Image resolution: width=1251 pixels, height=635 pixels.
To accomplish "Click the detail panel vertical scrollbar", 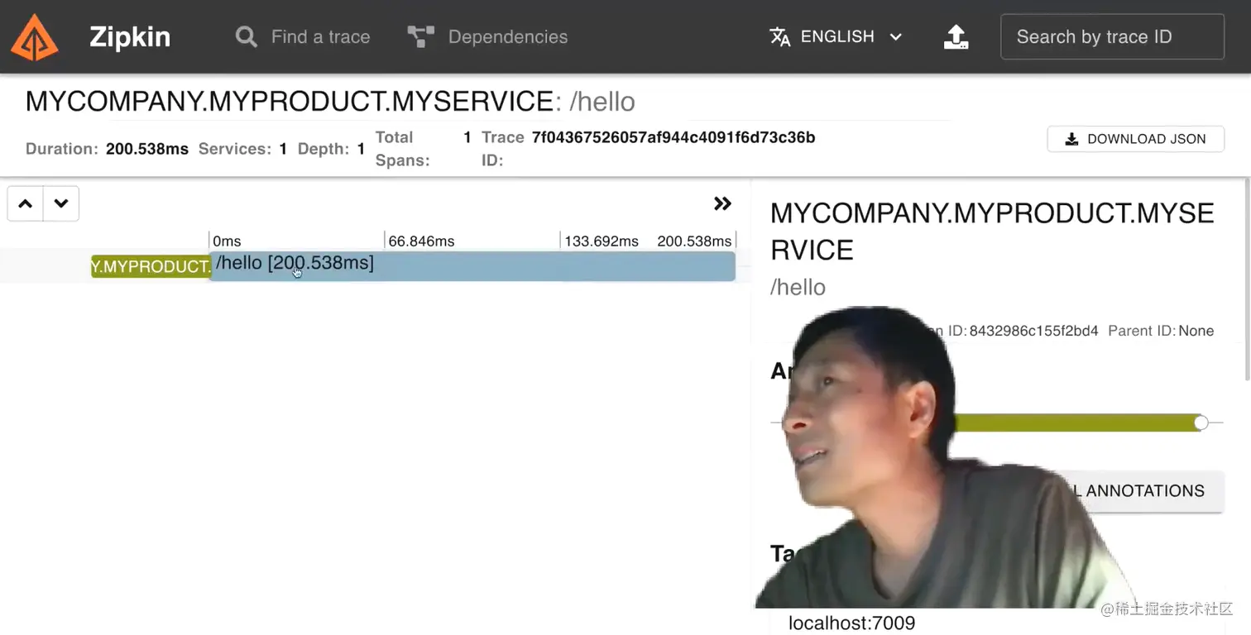I will coord(1247,278).
